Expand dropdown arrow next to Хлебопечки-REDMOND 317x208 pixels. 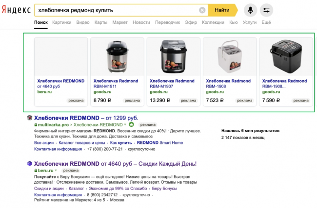pos(125,125)
